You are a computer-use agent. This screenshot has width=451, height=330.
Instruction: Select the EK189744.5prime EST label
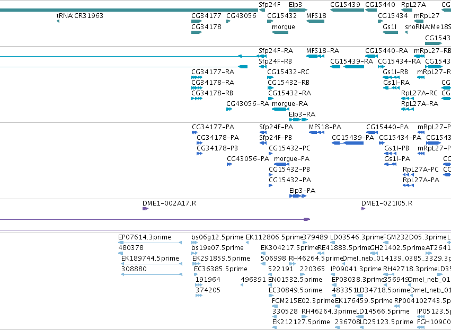[x=150, y=258]
